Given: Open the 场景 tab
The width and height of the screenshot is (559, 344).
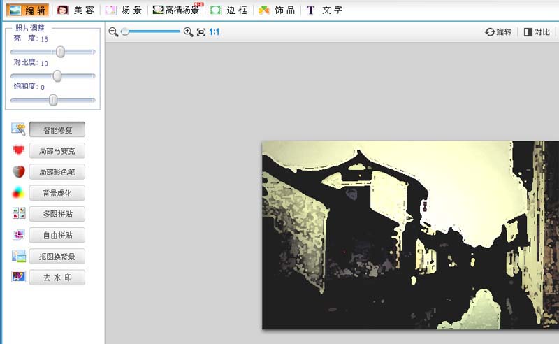Looking at the screenshot, I should click(124, 10).
